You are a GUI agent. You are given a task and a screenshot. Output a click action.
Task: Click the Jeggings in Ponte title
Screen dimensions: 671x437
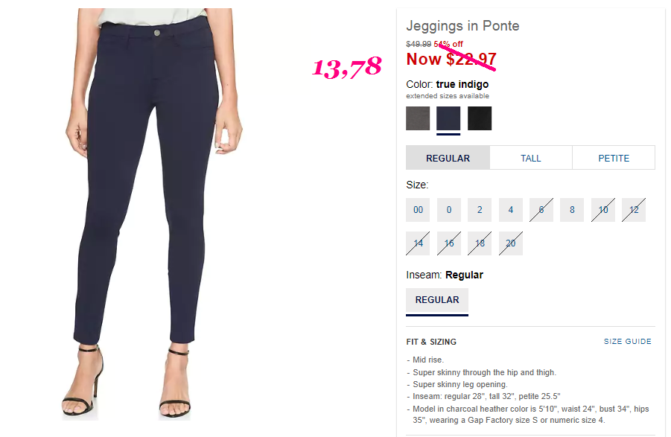click(x=462, y=25)
